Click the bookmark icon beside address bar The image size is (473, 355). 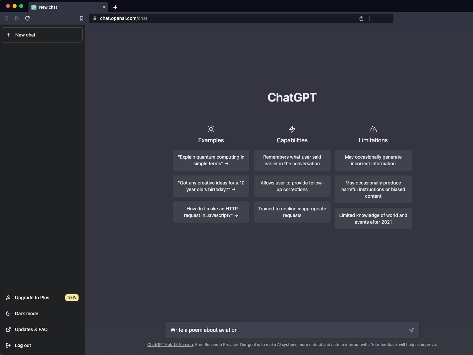82,18
